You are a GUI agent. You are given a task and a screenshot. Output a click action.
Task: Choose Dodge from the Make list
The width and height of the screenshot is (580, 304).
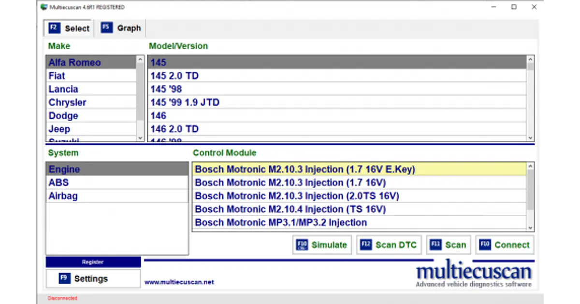[x=91, y=116]
